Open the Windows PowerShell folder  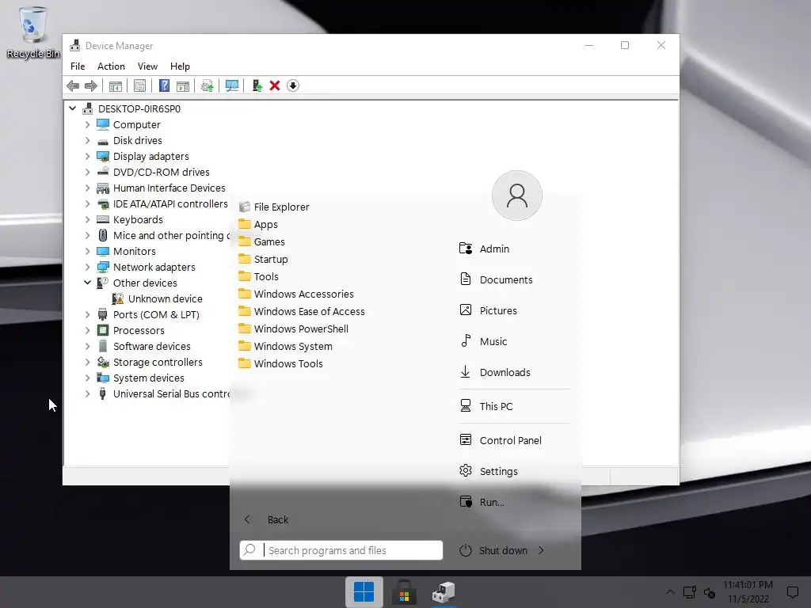pos(293,329)
